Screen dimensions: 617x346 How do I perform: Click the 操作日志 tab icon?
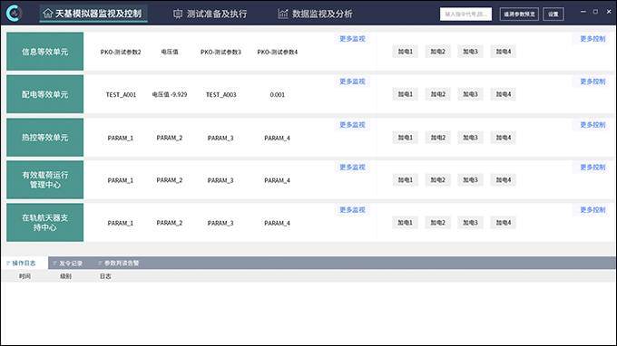click(x=8, y=264)
